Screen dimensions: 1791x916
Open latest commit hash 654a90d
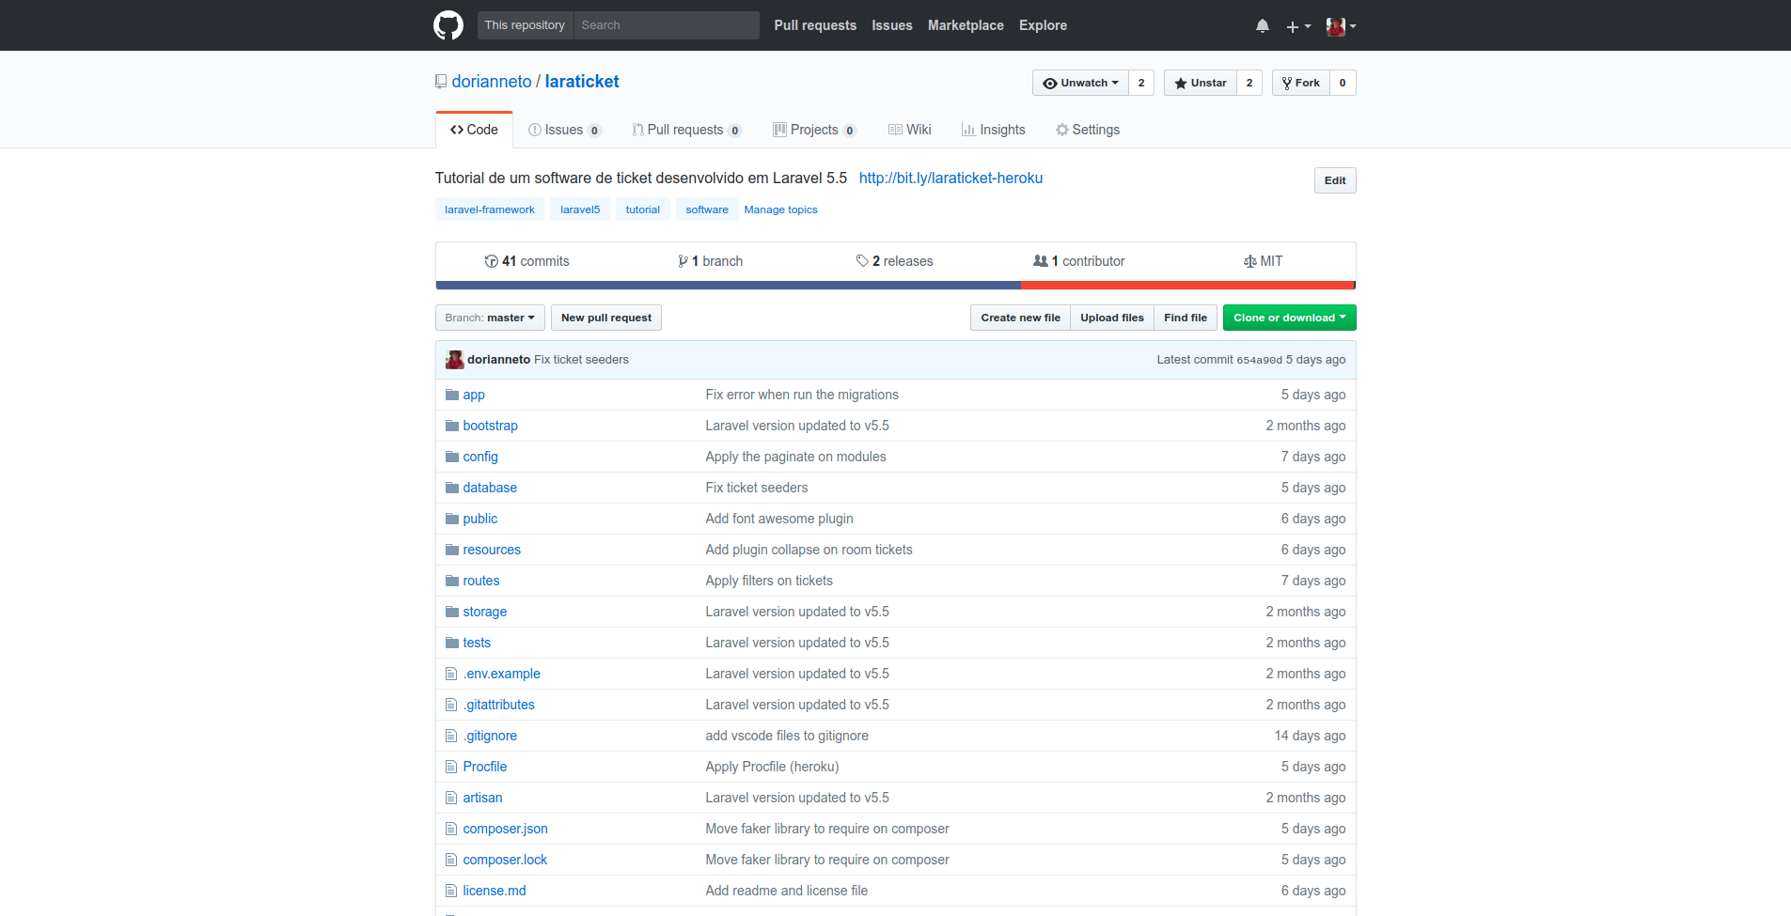tap(1259, 360)
